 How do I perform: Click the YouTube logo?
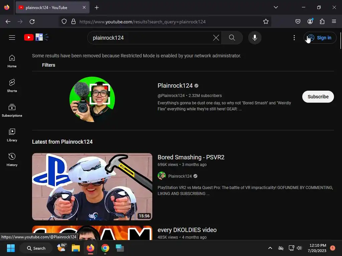(x=36, y=37)
